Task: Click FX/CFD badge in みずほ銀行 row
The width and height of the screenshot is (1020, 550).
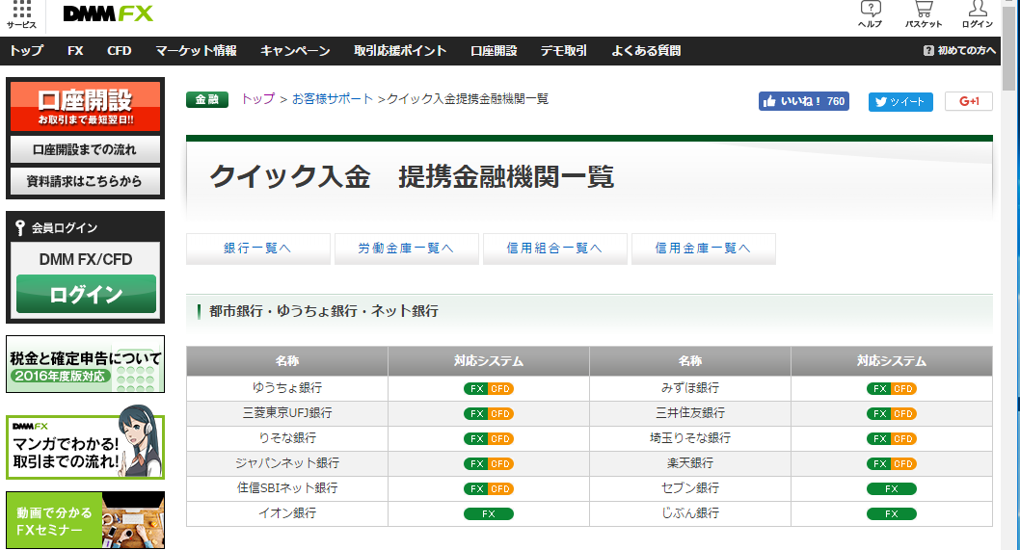Action: tap(891, 389)
